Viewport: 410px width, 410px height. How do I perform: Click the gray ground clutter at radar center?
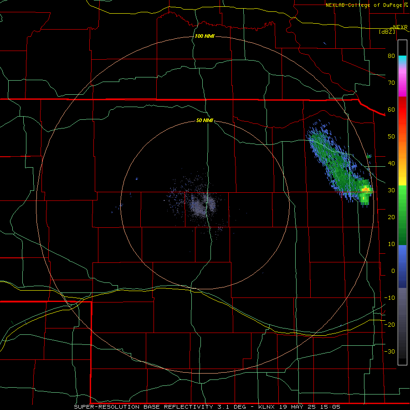203,206
